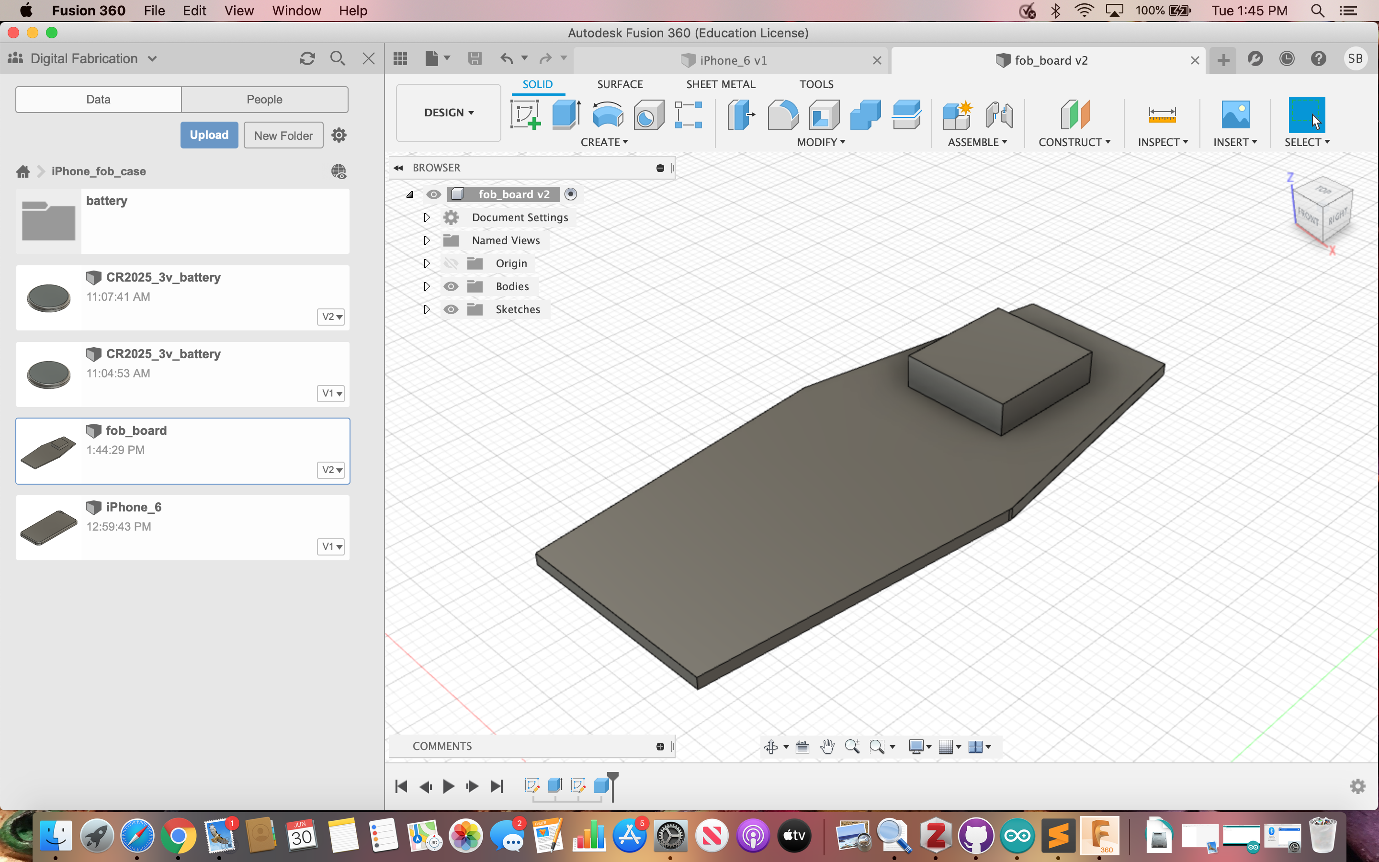Select the Extrude tool in CREATE
1379x862 pixels.
click(564, 113)
